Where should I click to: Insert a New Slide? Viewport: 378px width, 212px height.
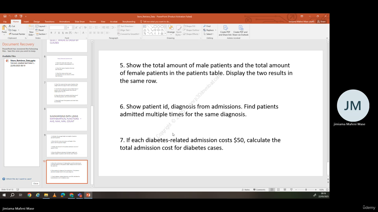pyautogui.click(x=31, y=30)
